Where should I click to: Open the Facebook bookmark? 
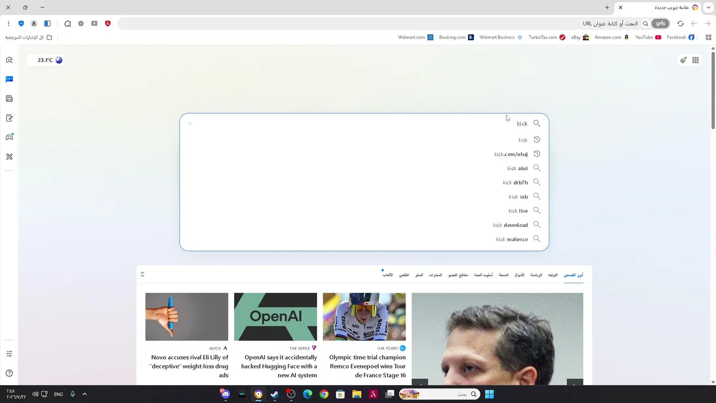tap(680, 38)
